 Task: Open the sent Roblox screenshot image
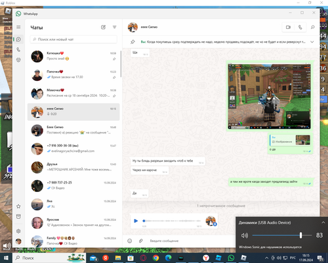coord(269,96)
